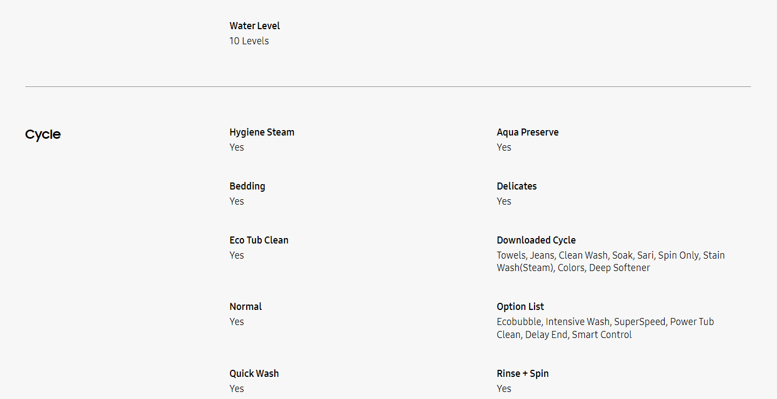Click the Hygiene Steam label
The width and height of the screenshot is (777, 399).
(262, 132)
